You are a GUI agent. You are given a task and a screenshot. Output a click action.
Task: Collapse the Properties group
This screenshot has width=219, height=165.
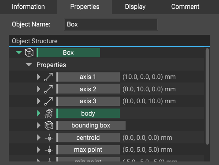tap(29, 64)
